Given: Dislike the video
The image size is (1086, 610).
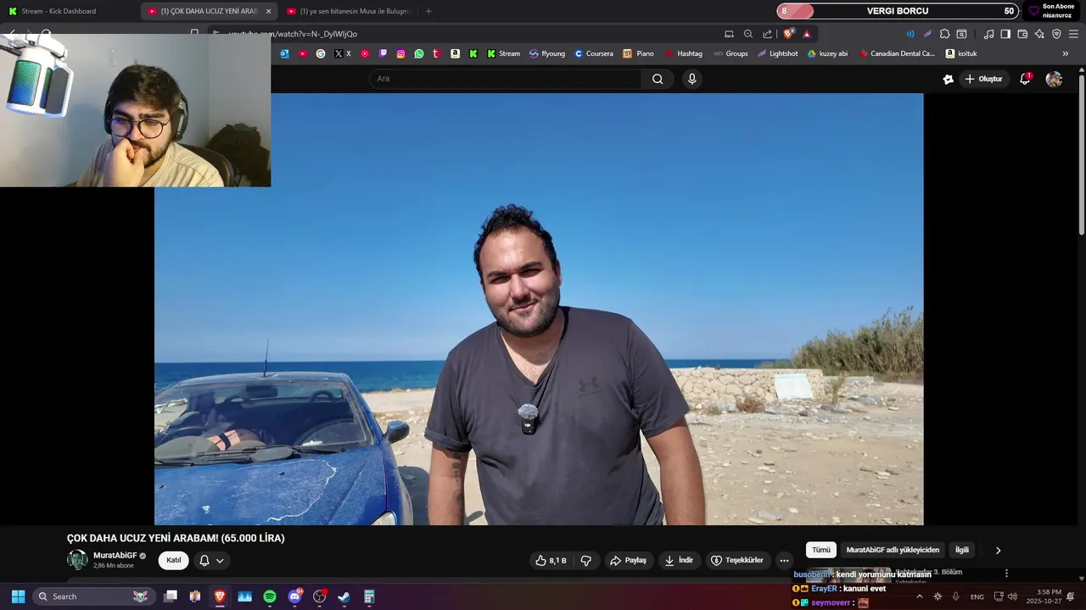Looking at the screenshot, I should tap(585, 561).
